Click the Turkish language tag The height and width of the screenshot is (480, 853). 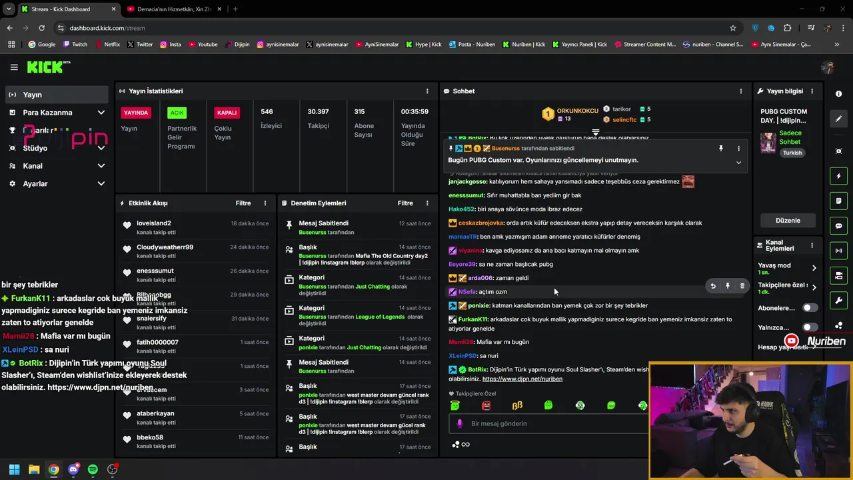792,153
